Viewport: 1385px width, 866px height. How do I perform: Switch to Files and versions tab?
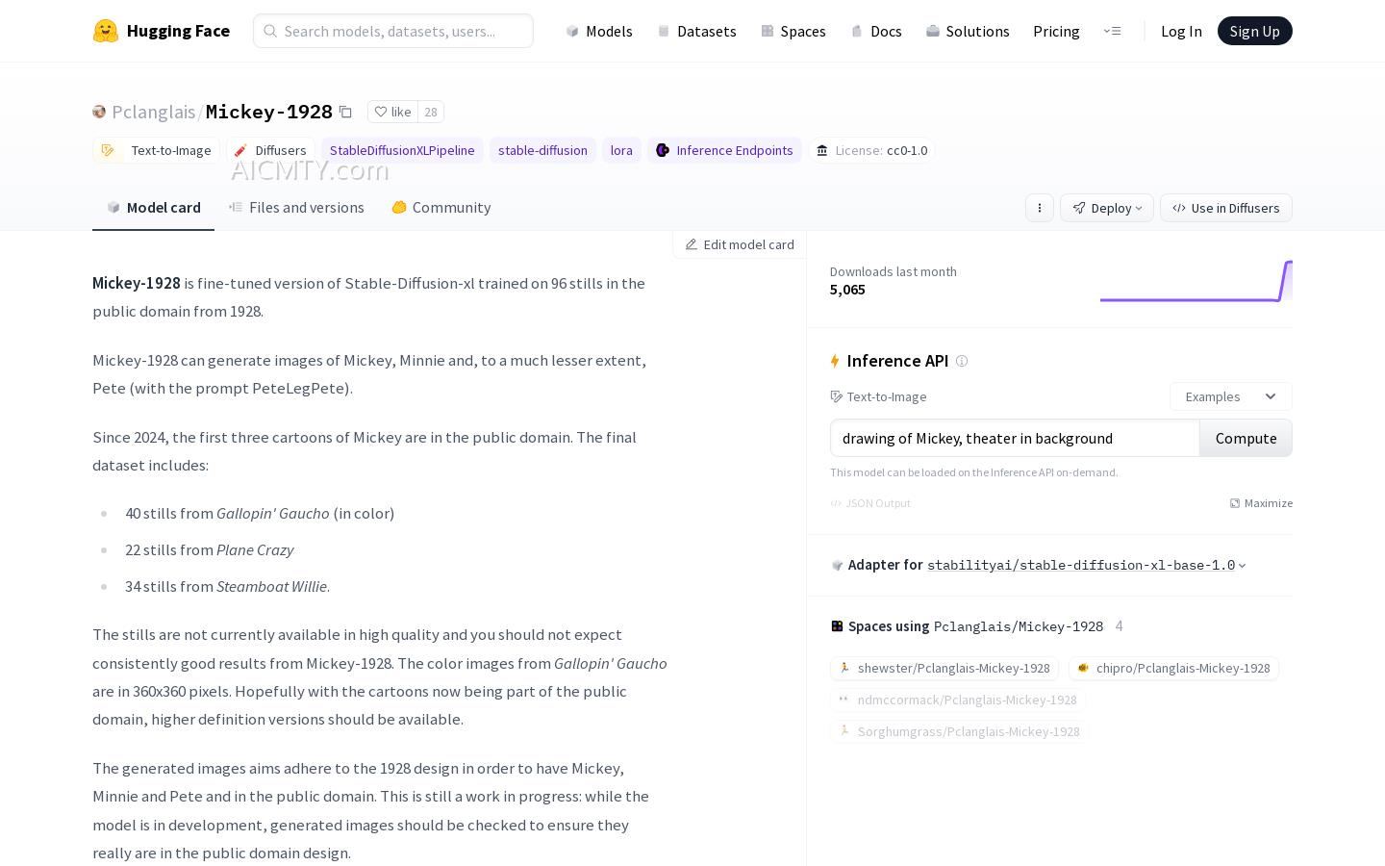click(x=296, y=207)
